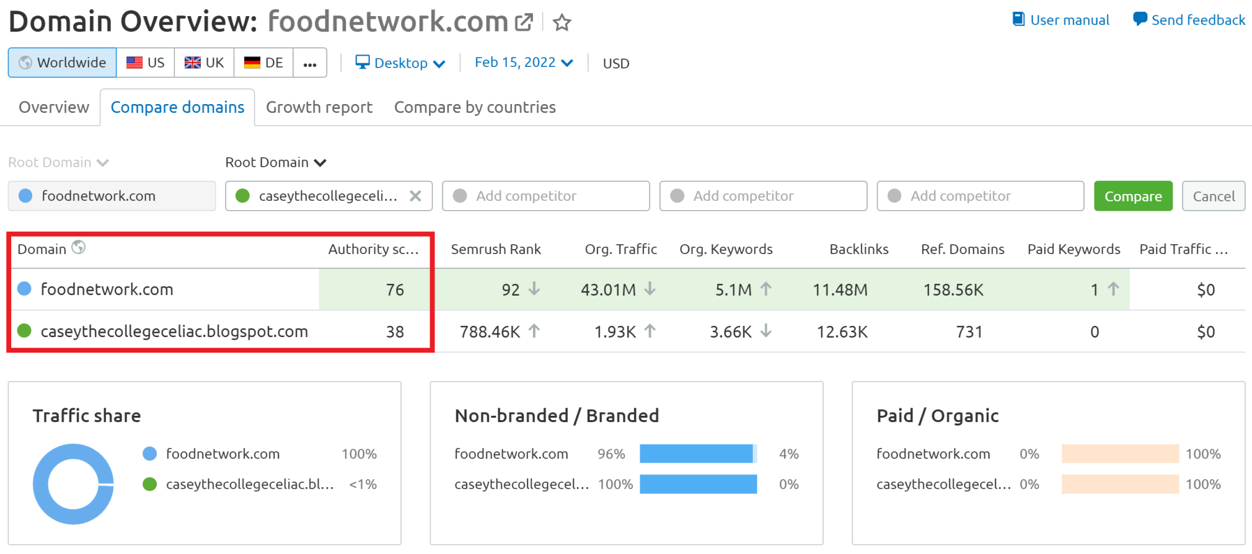
Task: Click the globe icon next to Domain header
Action: click(78, 247)
